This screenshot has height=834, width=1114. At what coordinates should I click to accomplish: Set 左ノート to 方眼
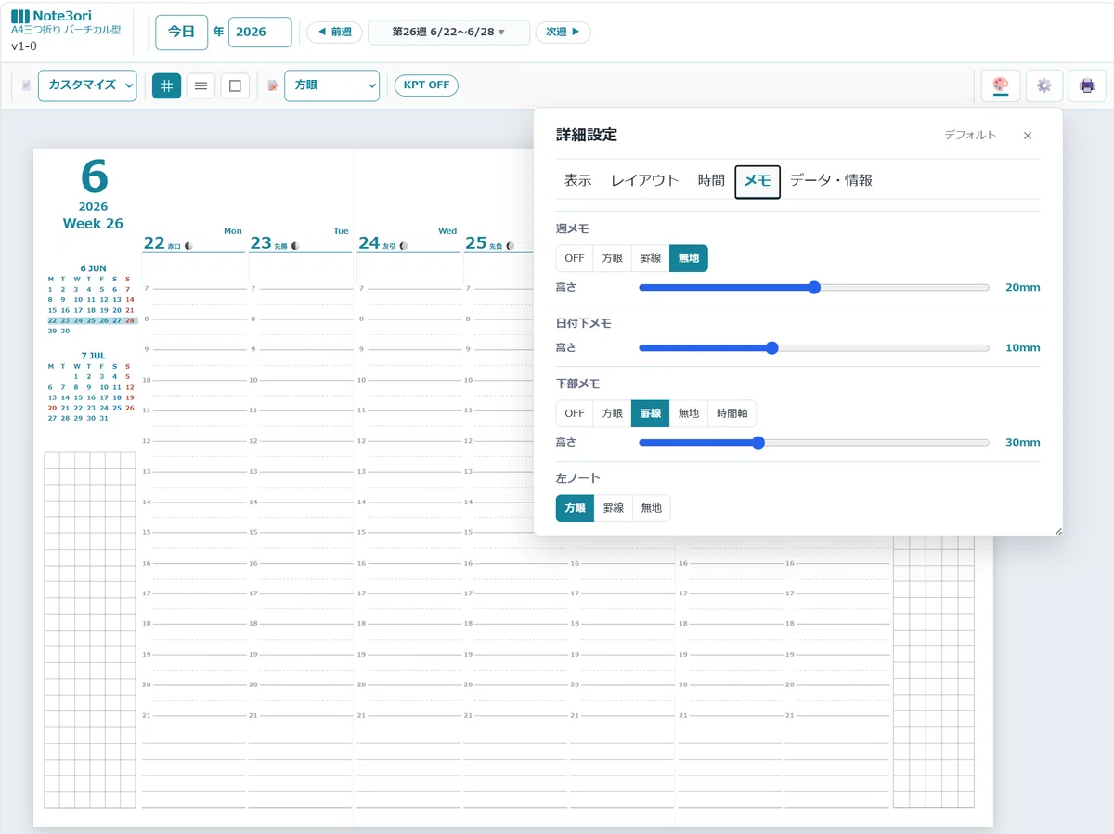(x=575, y=508)
